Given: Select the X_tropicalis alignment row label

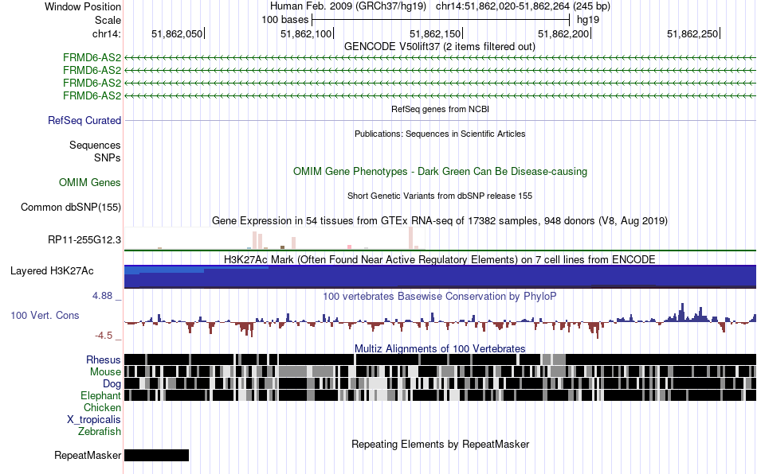Looking at the screenshot, I should pos(94,420).
